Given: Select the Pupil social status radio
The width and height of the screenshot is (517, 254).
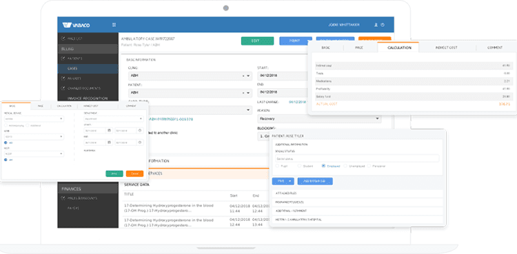Looking at the screenshot, I should point(277,166).
